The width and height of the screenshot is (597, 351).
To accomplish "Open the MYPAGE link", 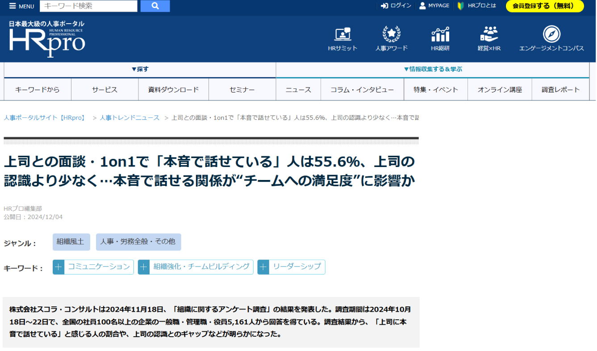I will tap(434, 6).
